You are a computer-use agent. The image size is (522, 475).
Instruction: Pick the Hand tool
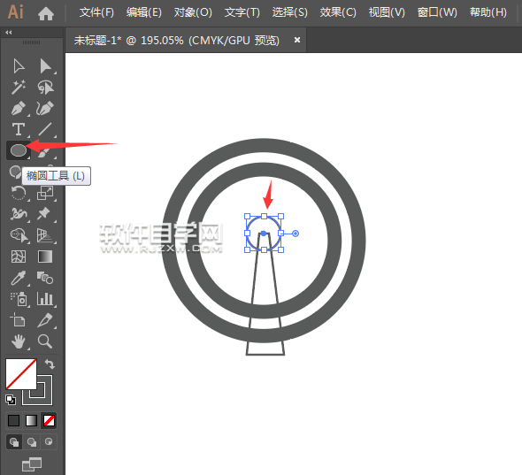pos(19,341)
